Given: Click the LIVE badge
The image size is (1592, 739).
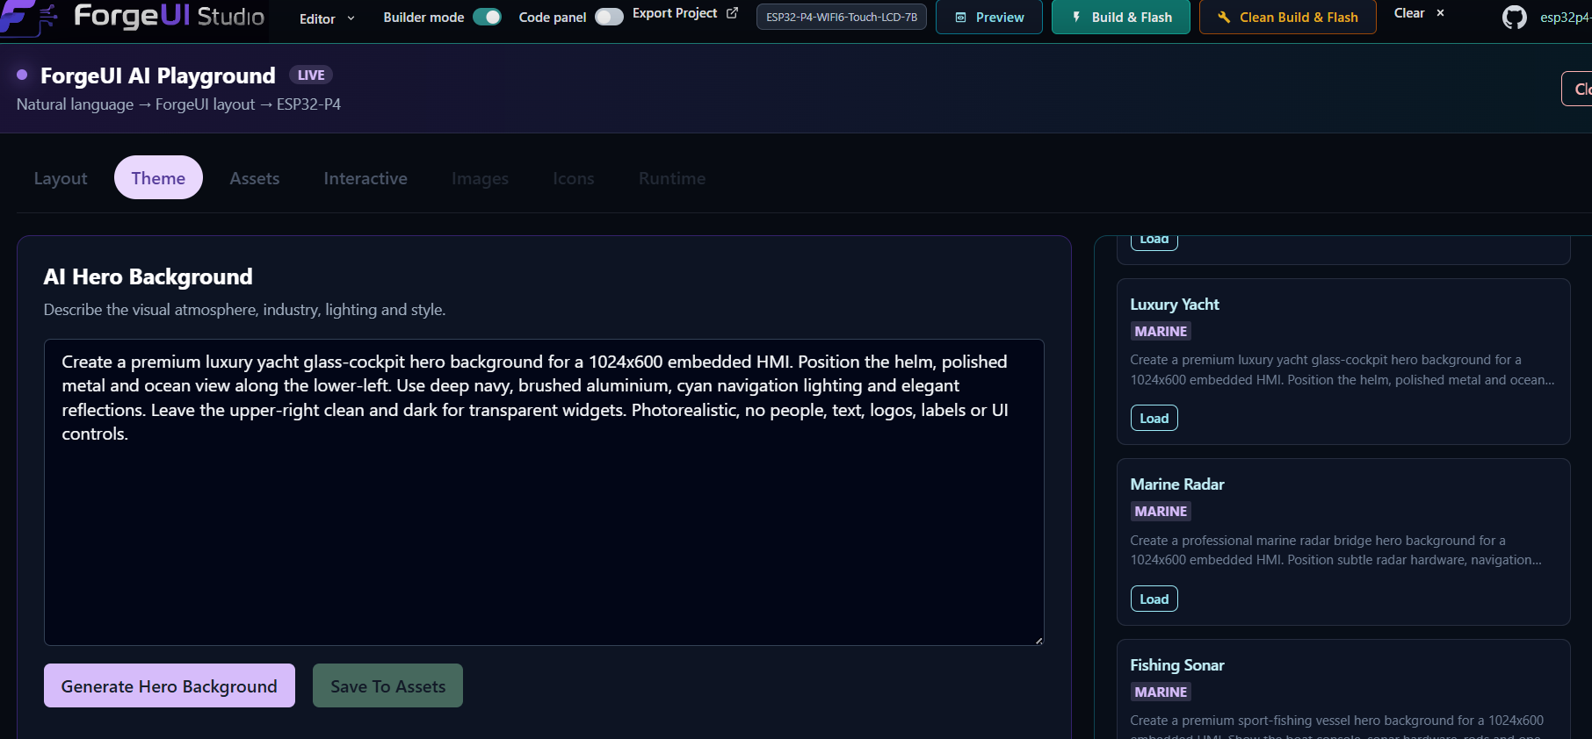Looking at the screenshot, I should pos(311,75).
